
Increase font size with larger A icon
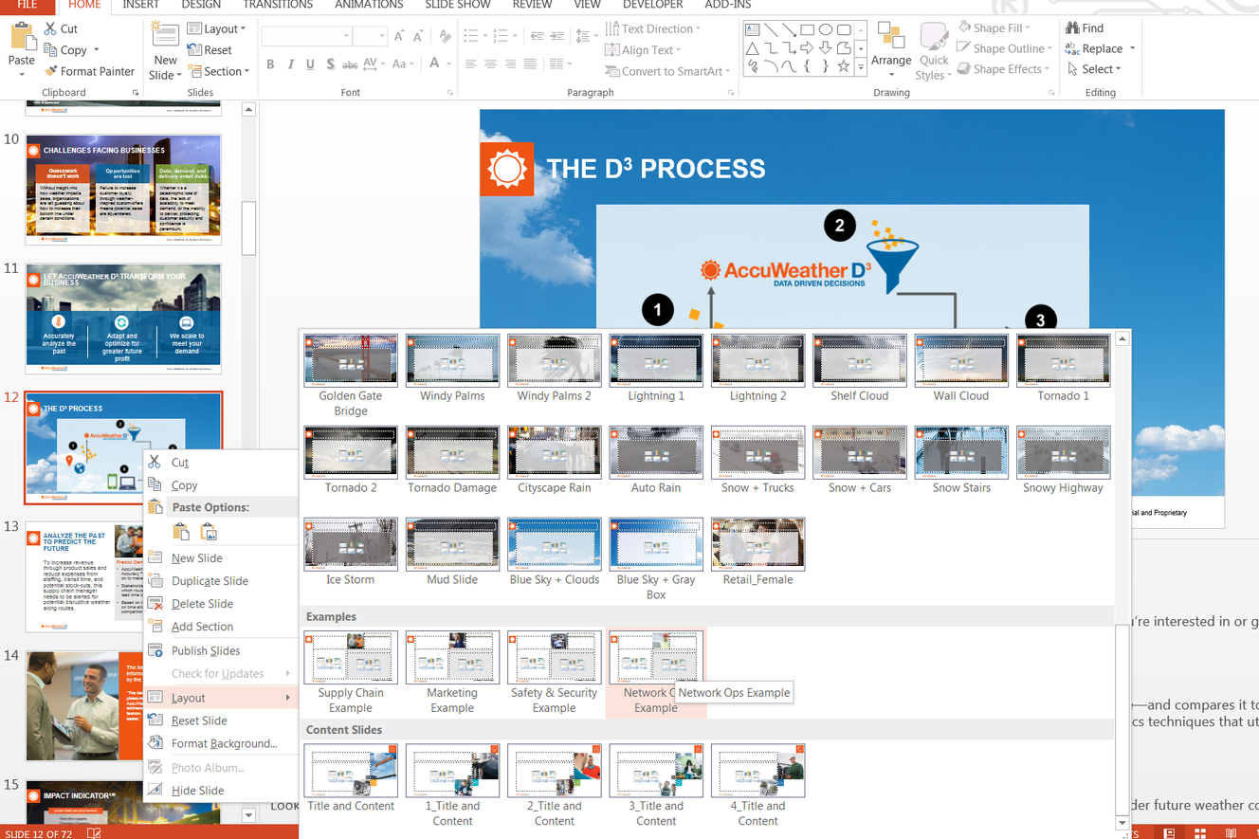pos(399,36)
